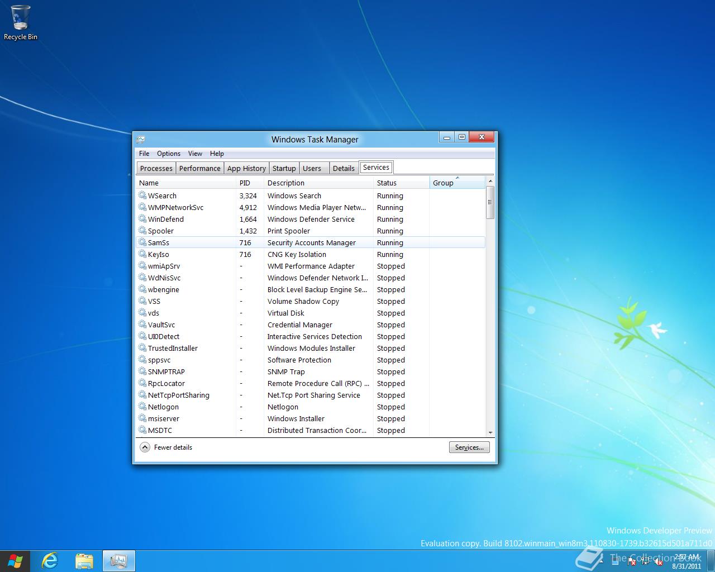Click the vds service gear icon
The height and width of the screenshot is (572, 715).
pyautogui.click(x=142, y=313)
